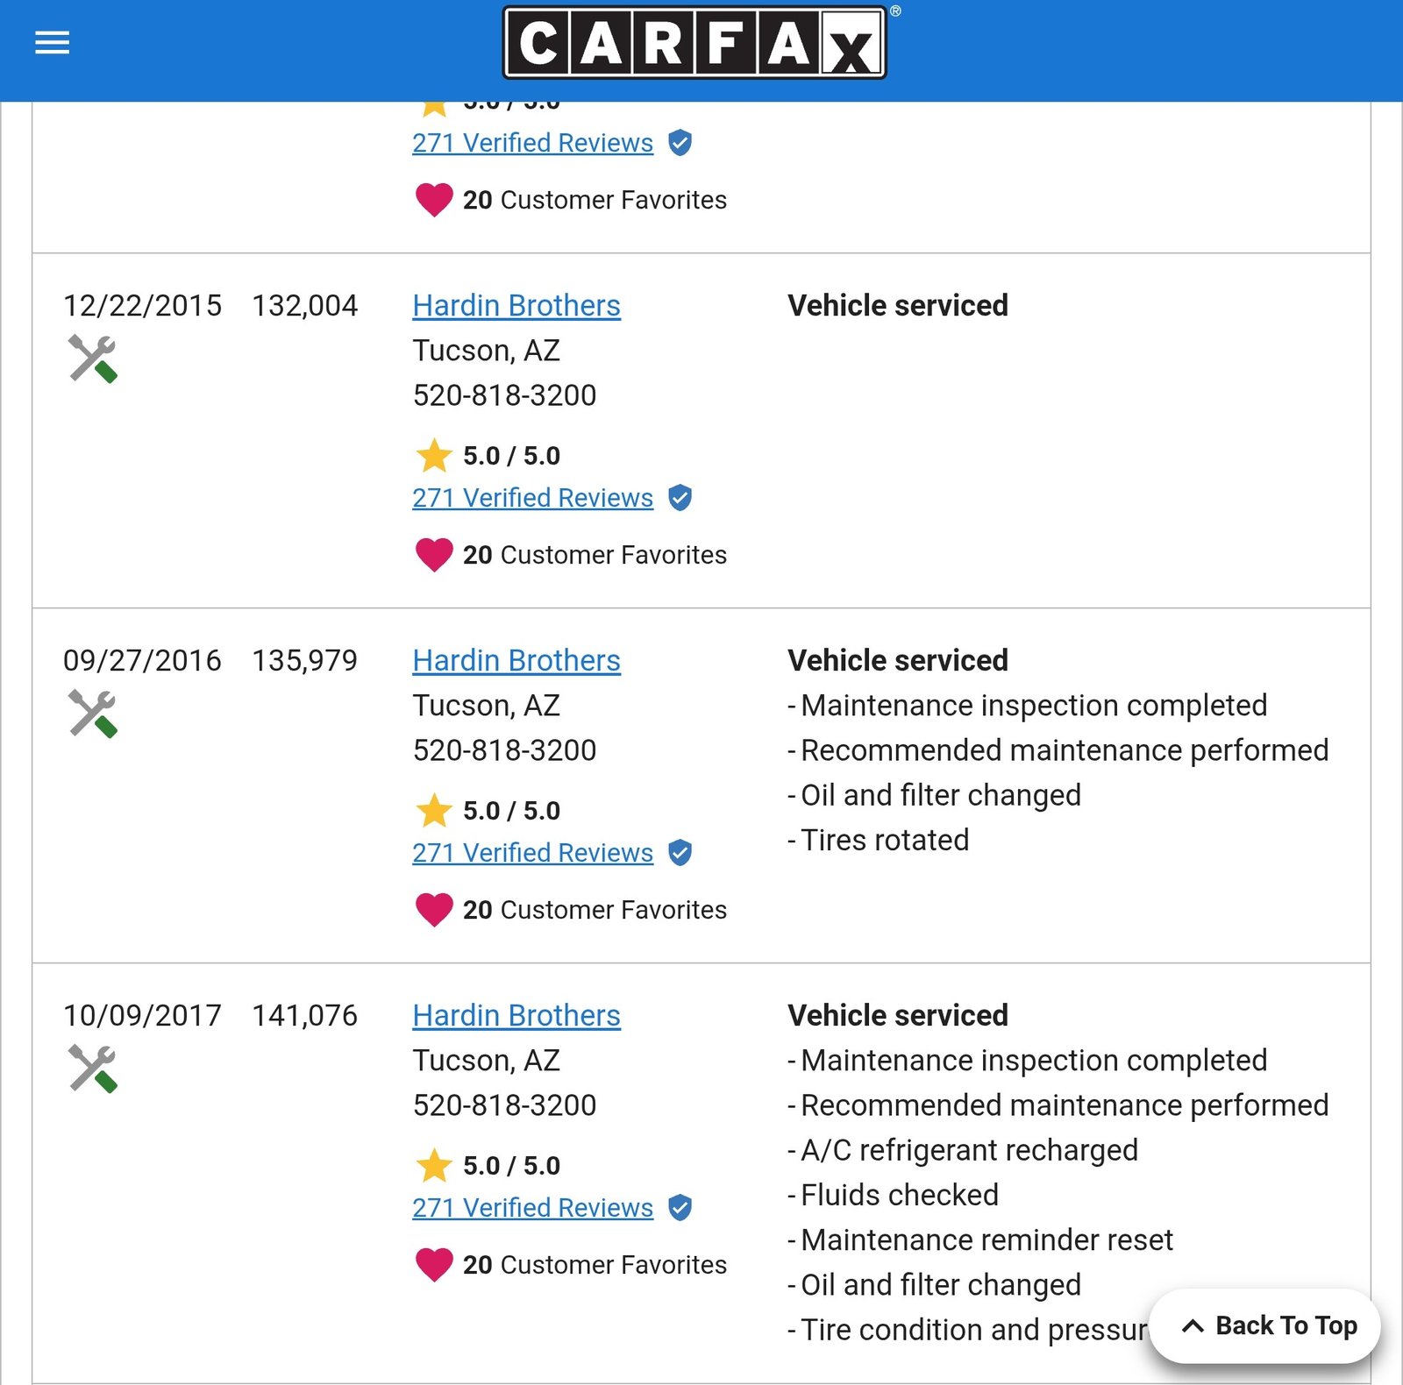
Task: Click the gold star rating in the 09/27/2016 entry
Action: [x=434, y=811]
